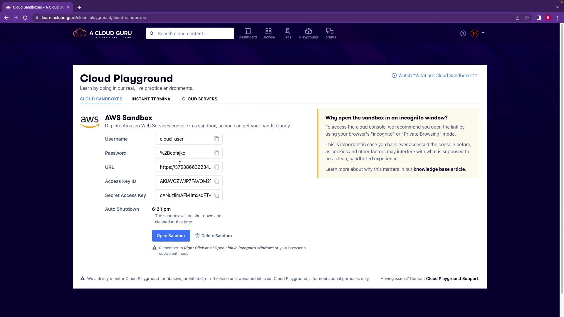Open Chrome three-dot menu
The width and height of the screenshot is (564, 317).
point(558,18)
